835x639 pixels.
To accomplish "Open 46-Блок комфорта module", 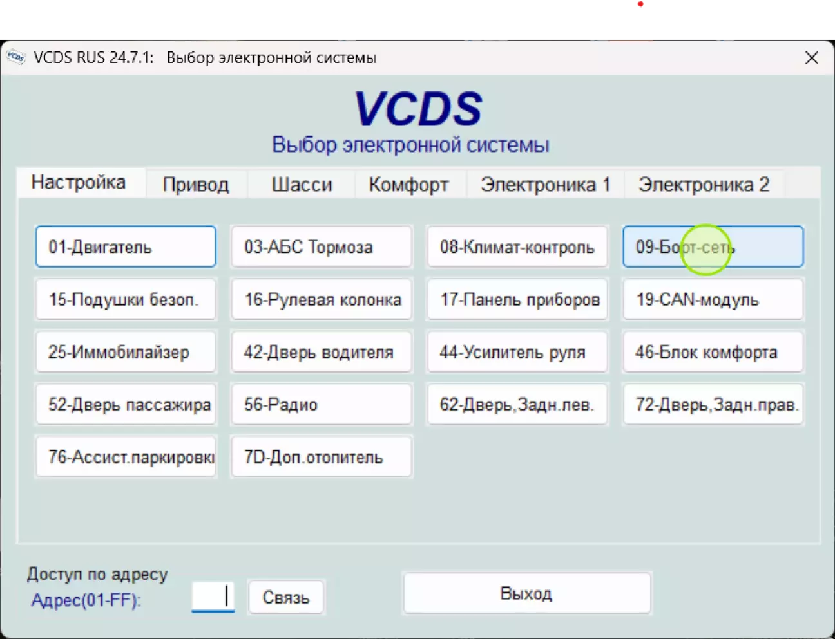I will [713, 352].
